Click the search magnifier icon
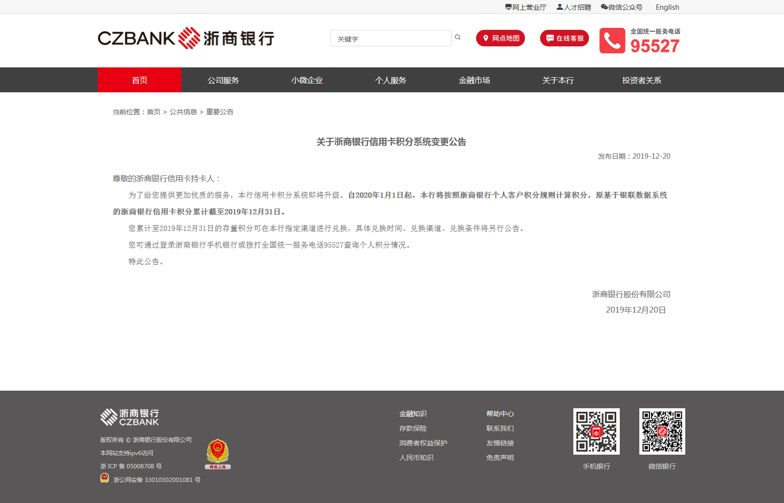 coord(457,37)
